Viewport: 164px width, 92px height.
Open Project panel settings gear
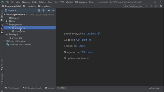(x=49, y=10)
